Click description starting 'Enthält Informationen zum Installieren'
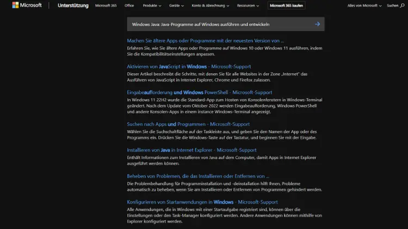Viewport: 408px width, 229px height. pyautogui.click(x=221, y=161)
